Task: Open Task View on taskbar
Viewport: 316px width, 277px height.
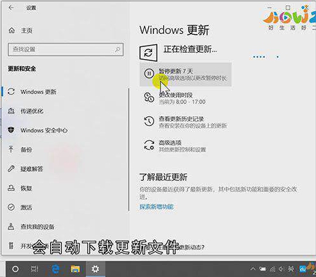Action: tap(34, 269)
